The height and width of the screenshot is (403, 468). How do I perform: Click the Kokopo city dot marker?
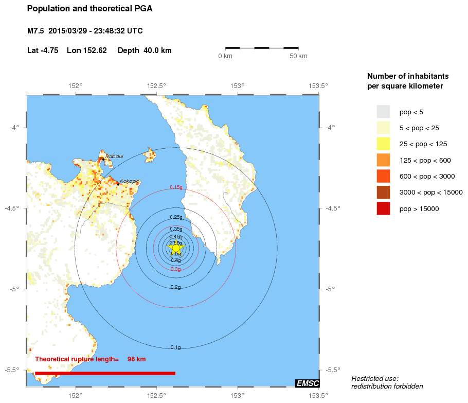[118, 184]
